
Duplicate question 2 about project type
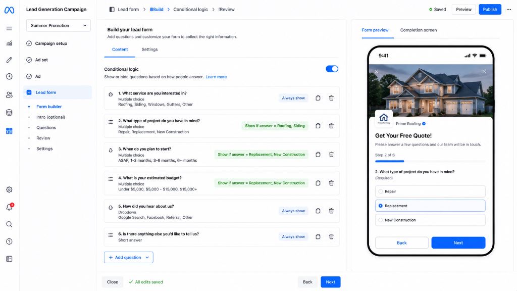(x=318, y=126)
